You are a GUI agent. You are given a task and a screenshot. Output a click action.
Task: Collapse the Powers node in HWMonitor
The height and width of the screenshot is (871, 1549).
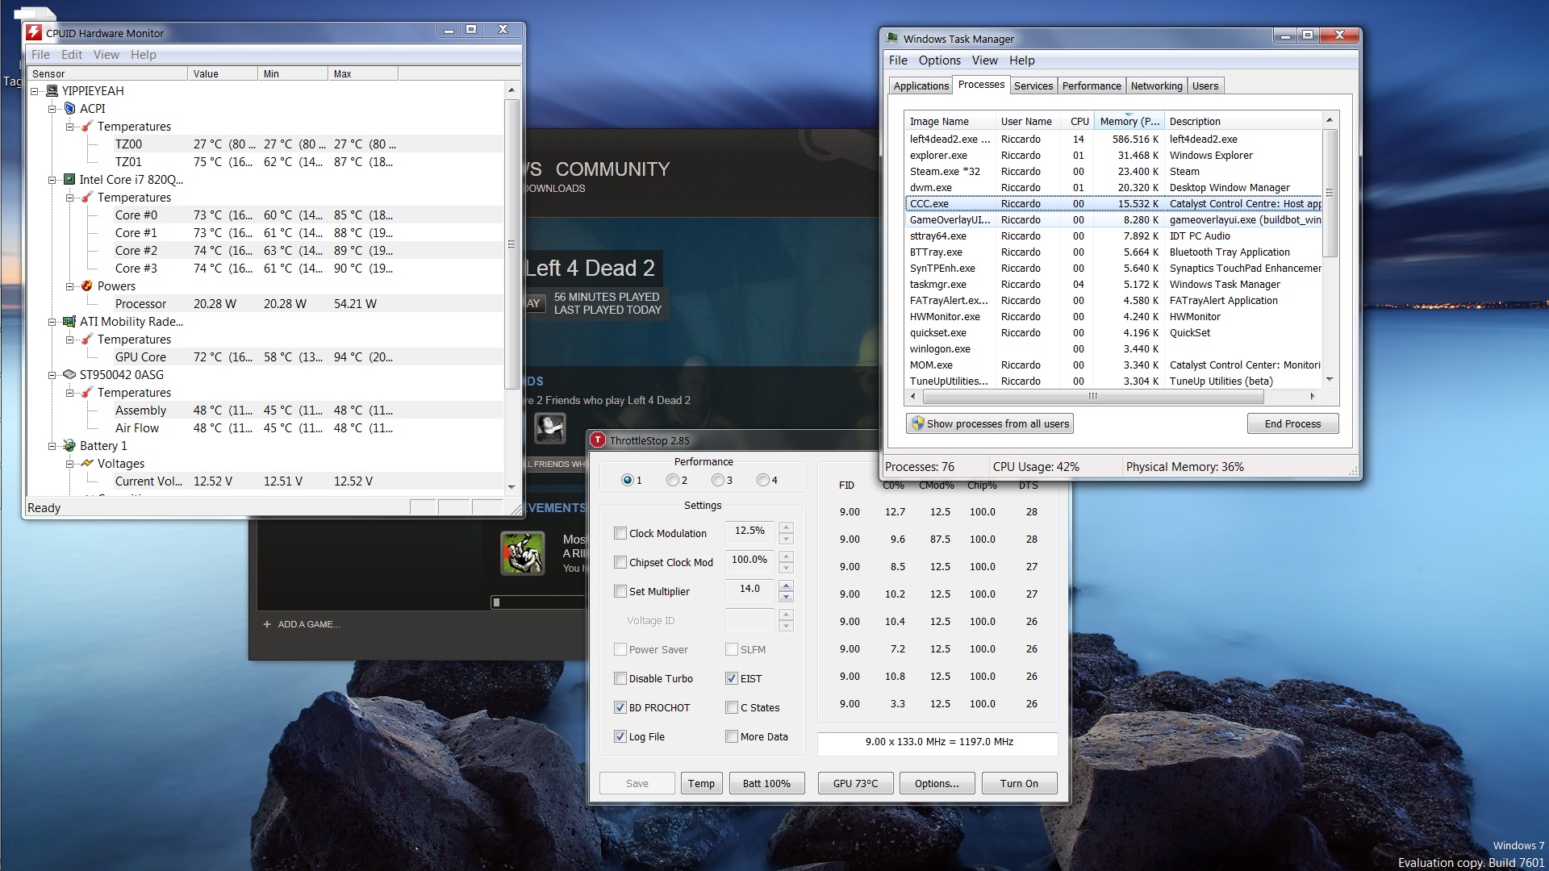(x=70, y=286)
